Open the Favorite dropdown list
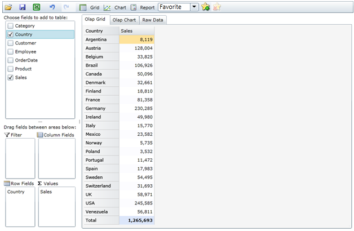 pyautogui.click(x=194, y=7)
